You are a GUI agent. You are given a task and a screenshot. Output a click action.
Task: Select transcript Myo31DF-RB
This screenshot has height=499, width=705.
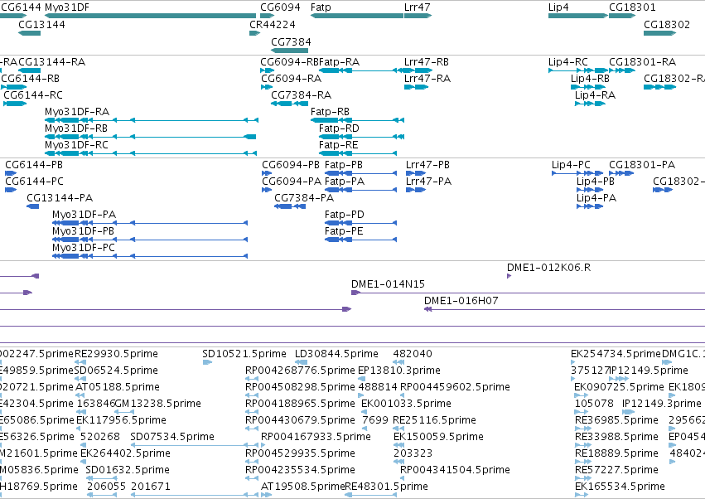point(150,137)
